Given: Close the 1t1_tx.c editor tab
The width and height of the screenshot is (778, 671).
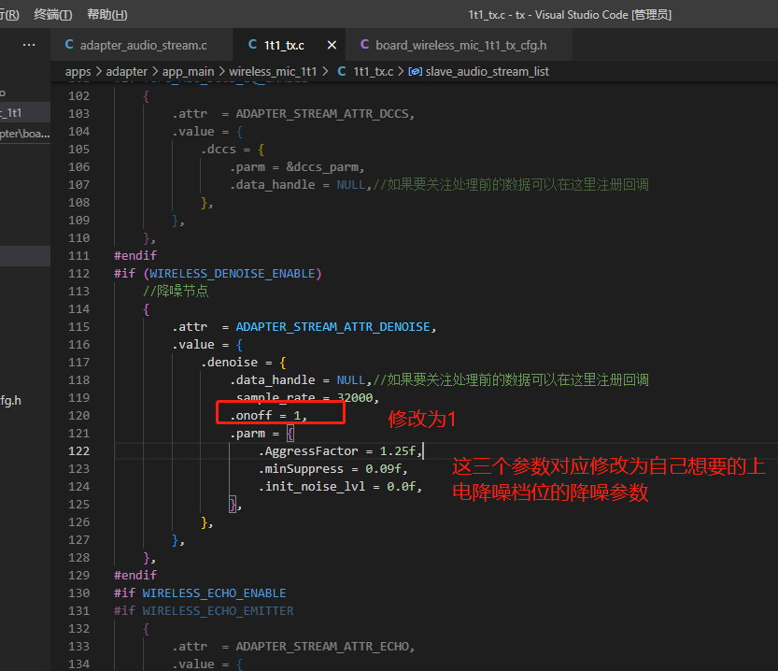Looking at the screenshot, I should 332,45.
